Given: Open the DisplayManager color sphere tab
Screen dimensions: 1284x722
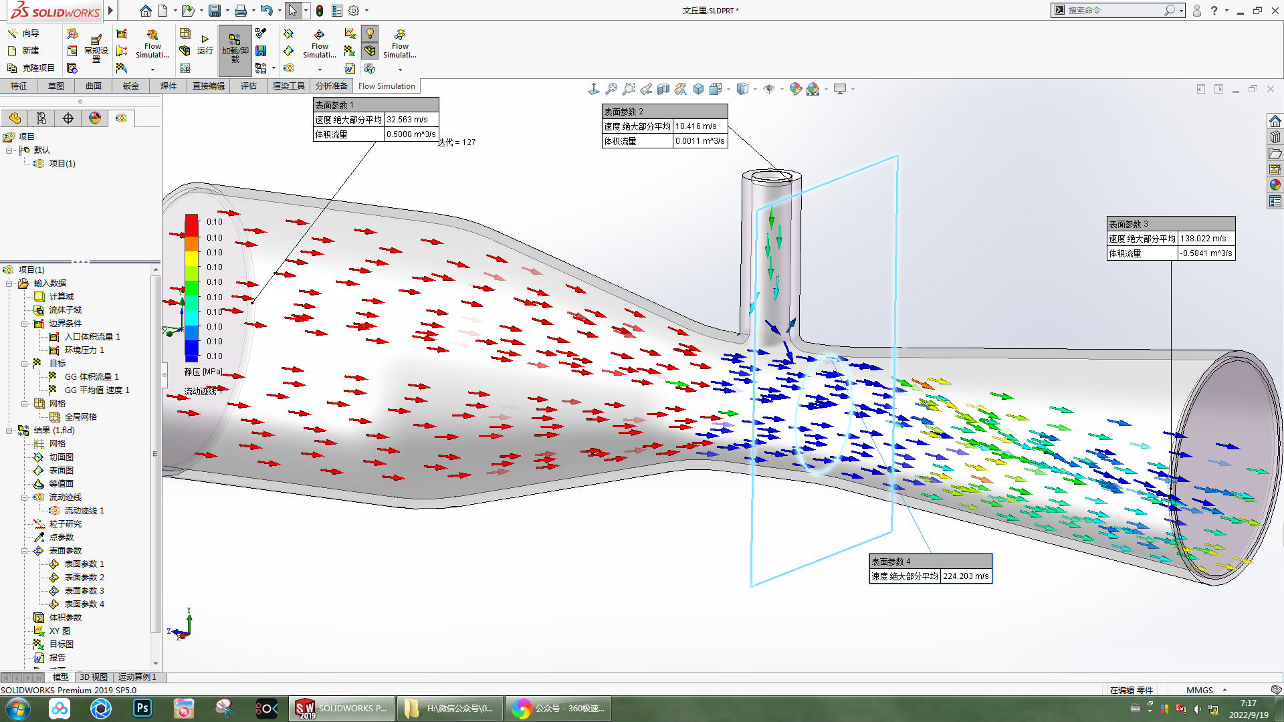Looking at the screenshot, I should pyautogui.click(x=95, y=118).
